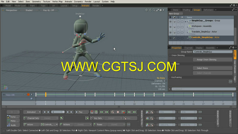Click the maximize icon in Groups panel header
Image resolution: width=238 pixels, height=134 pixels.
coord(233,10)
